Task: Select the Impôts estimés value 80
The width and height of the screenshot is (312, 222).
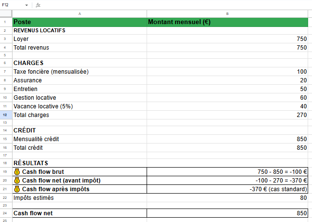Action: (227, 198)
